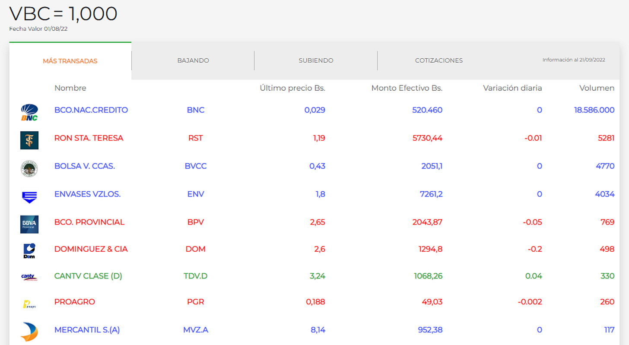
Task: Click the Fecha Valor 01/08/22 text
Action: point(38,29)
